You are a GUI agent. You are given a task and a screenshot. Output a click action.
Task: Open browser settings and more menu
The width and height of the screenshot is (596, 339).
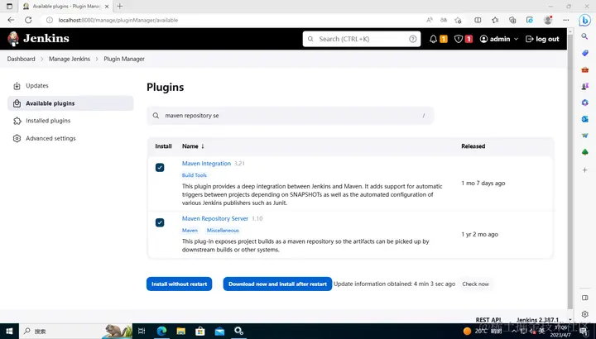(566, 20)
